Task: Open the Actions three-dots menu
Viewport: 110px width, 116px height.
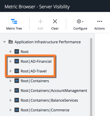Action: (x=100, y=21)
